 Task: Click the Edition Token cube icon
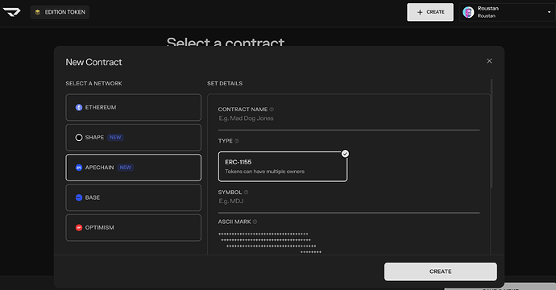(x=37, y=12)
